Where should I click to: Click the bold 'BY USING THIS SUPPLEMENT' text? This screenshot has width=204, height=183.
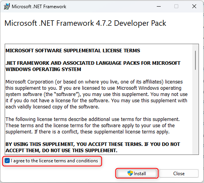pyautogui.click(x=92, y=147)
